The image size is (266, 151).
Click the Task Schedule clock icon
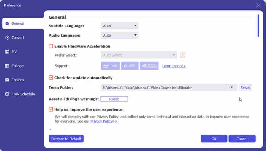click(7, 94)
